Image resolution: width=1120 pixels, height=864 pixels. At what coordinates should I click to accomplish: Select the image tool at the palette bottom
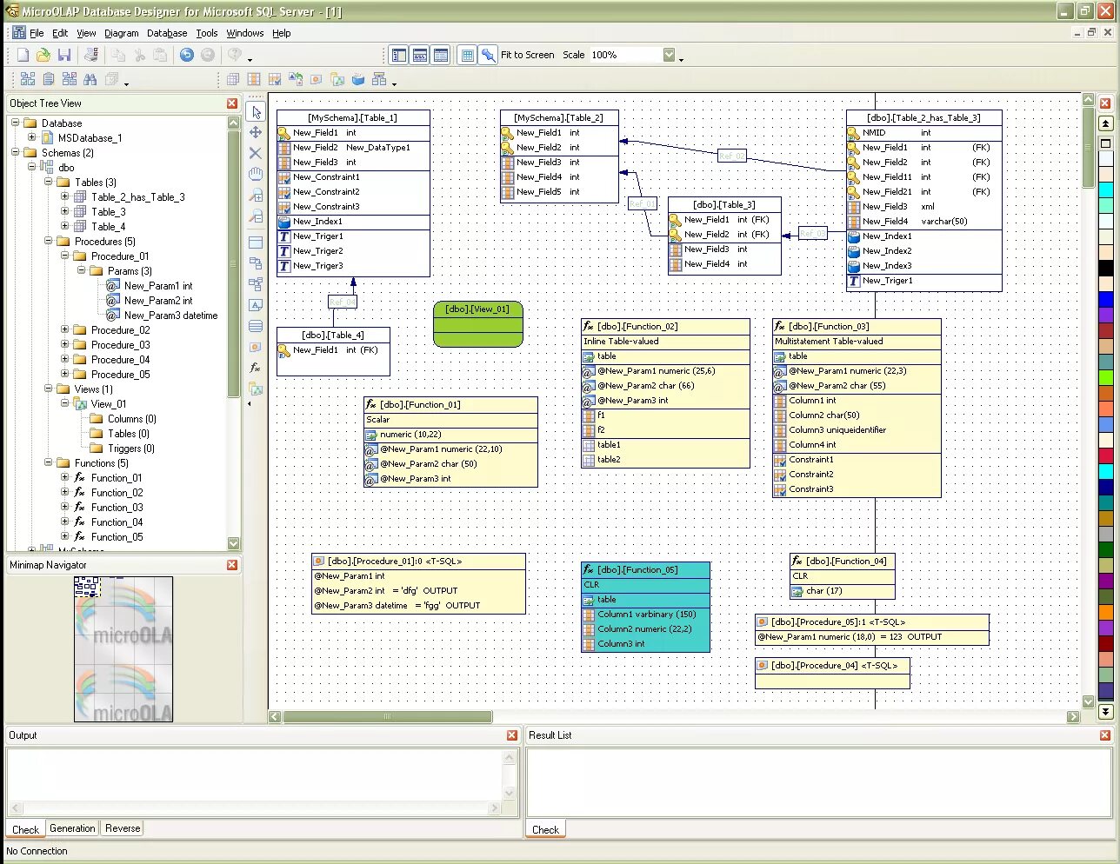pyautogui.click(x=256, y=389)
